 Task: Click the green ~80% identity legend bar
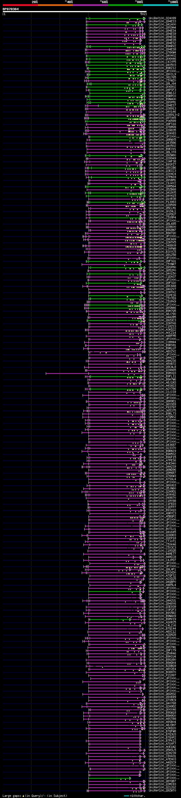pos(126,5)
